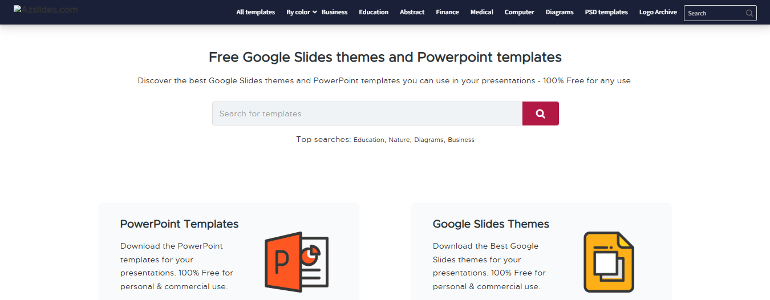Click the Nature top search link
770x300 pixels.
(x=399, y=140)
